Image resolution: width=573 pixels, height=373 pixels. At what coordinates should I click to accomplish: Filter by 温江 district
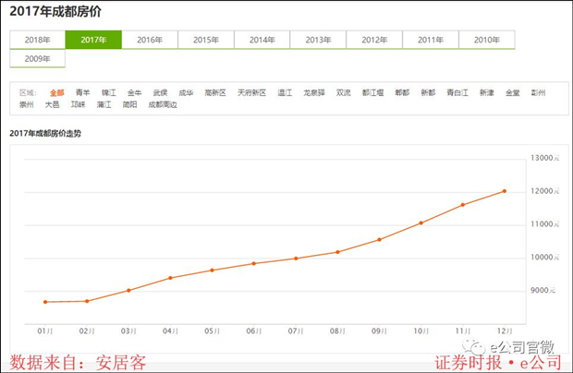[285, 92]
